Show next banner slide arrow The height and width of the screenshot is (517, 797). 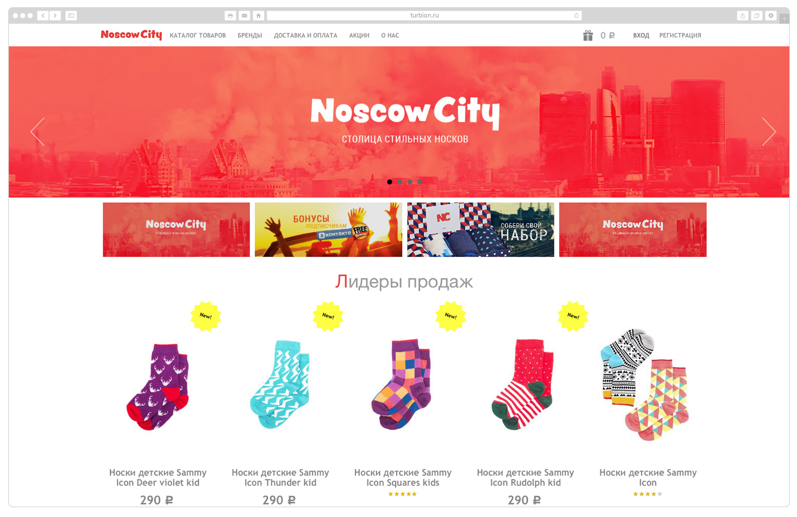tap(769, 132)
